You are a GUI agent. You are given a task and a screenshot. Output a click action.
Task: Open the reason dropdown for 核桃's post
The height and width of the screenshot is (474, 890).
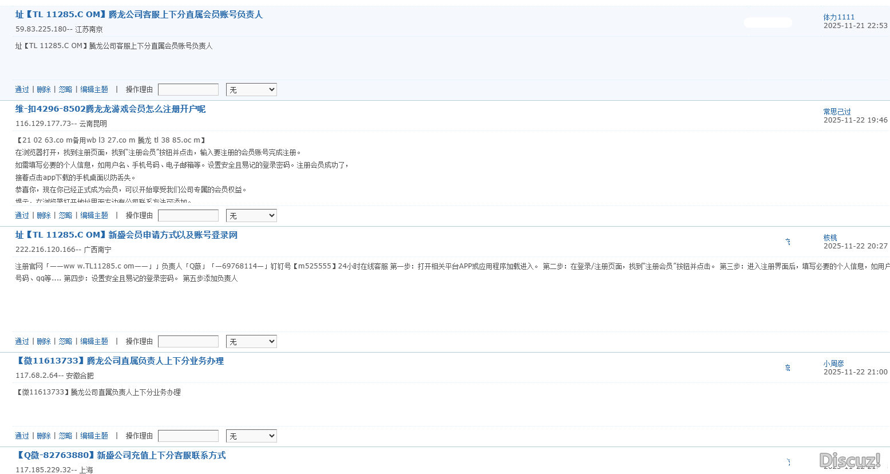(x=251, y=341)
